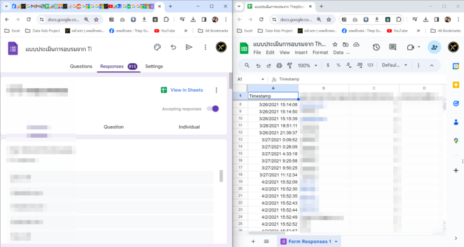Open the all sheets list
464x247 pixels.
coord(266,242)
